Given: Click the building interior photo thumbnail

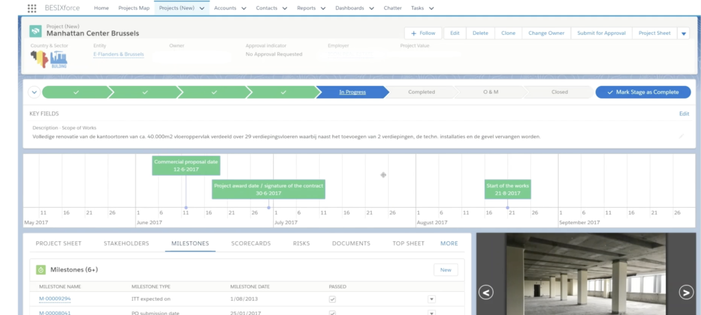Looking at the screenshot, I should (x=586, y=273).
